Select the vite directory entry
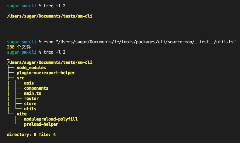The image size is (240, 143). coord(22,114)
